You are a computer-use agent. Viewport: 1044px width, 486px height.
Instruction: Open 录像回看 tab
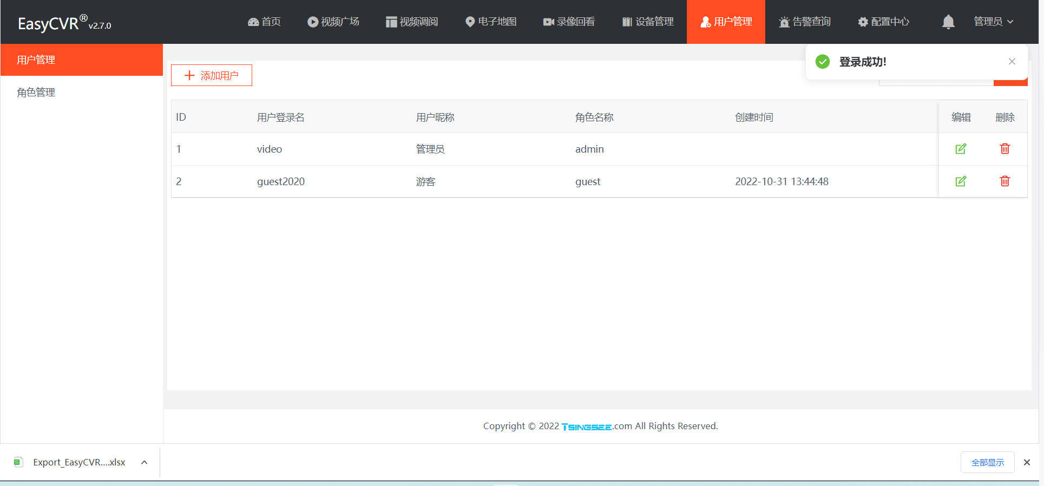tap(569, 22)
